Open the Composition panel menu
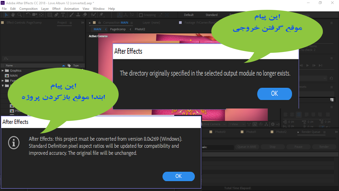 [132, 23]
